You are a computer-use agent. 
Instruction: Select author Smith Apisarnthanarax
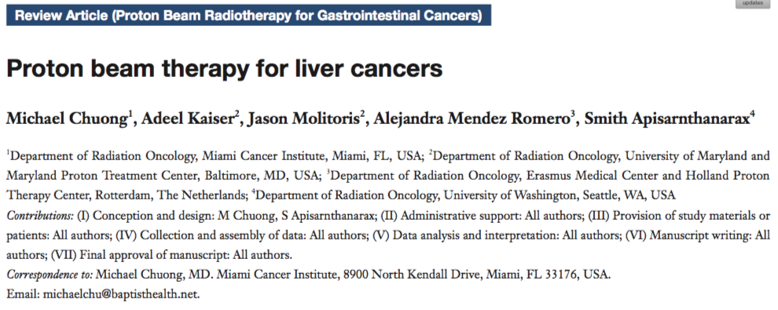(x=667, y=120)
